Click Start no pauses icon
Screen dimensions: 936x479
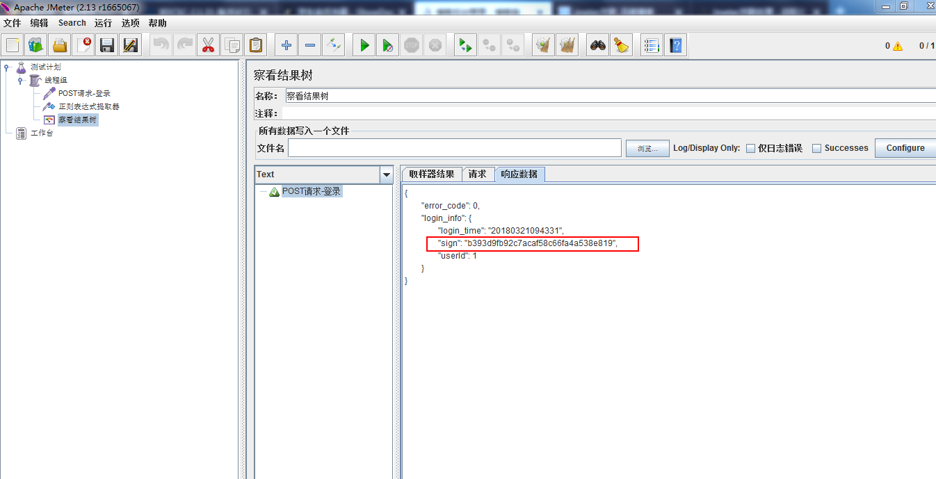tap(387, 46)
